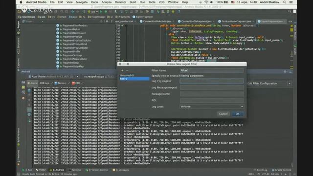The width and height of the screenshot is (313, 176).
Task: Click the Notification Center icon in menu bar
Action: [x=291, y=2]
